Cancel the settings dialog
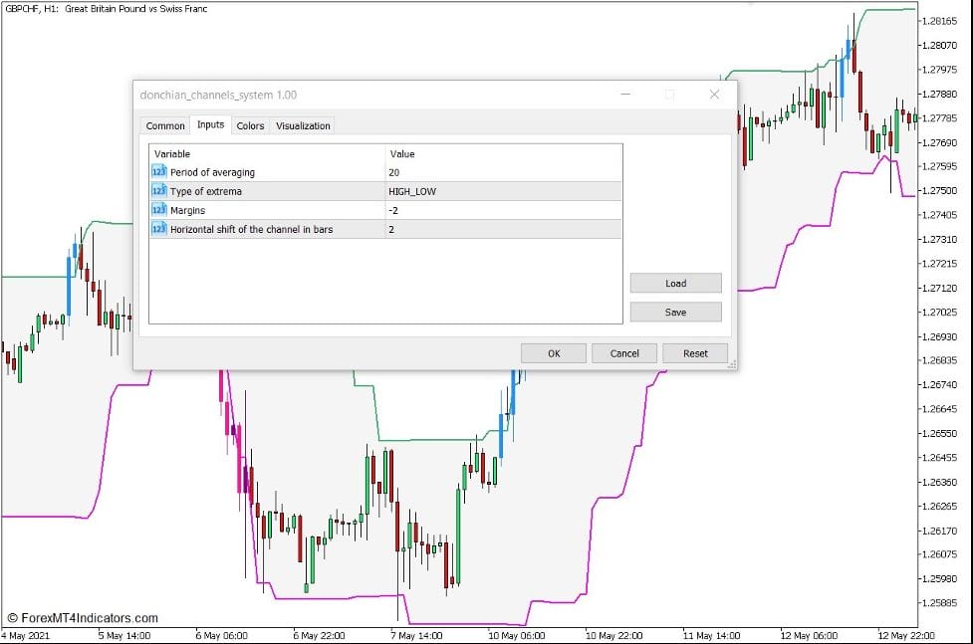This screenshot has height=644, width=973. (x=624, y=352)
